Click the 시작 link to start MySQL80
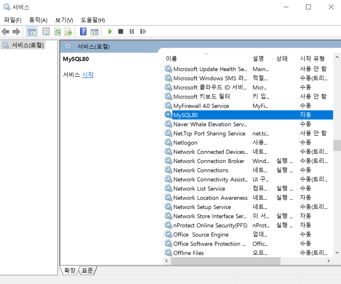This screenshot has width=341, height=284. click(x=88, y=75)
